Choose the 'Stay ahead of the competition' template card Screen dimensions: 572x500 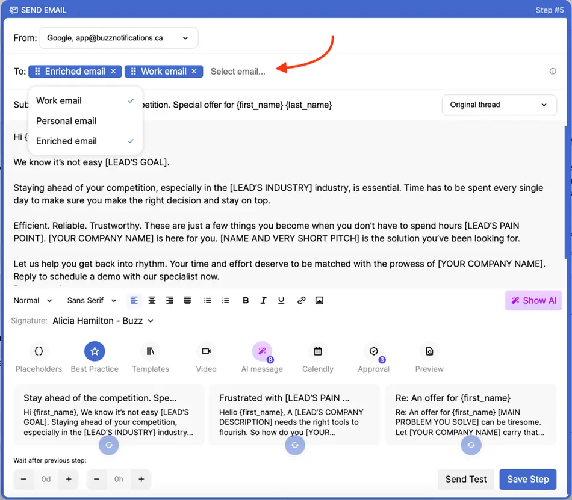109,415
